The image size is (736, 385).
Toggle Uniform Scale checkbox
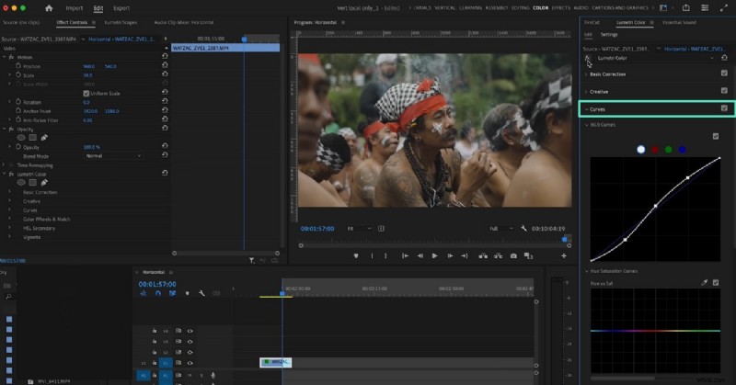86,94
